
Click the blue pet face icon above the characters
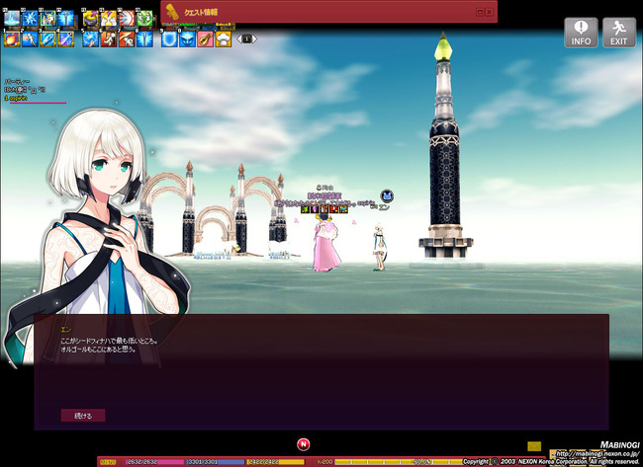pos(387,196)
